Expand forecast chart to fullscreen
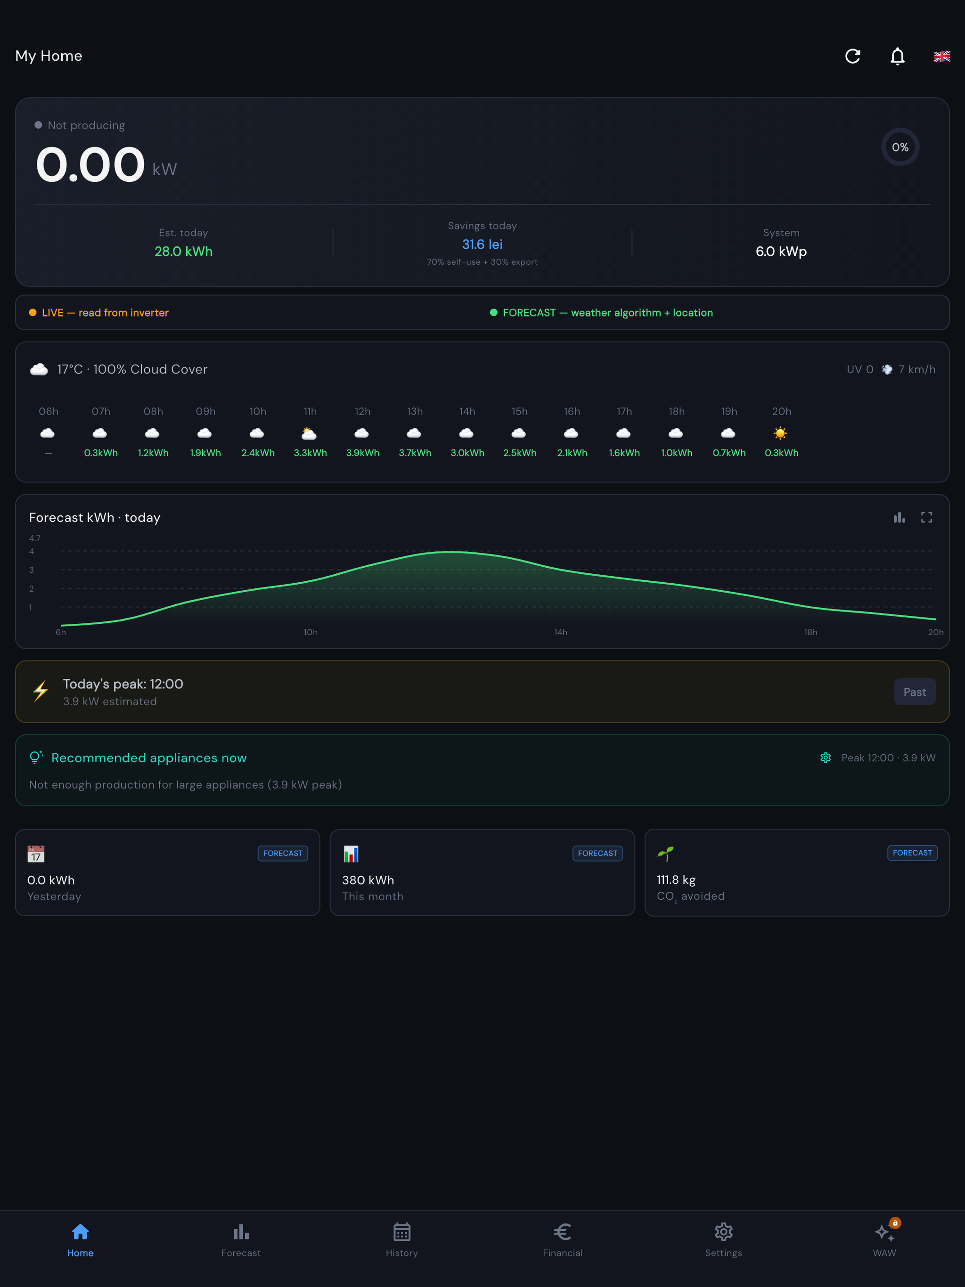Screen dimensions: 965x1287 [x=926, y=517]
